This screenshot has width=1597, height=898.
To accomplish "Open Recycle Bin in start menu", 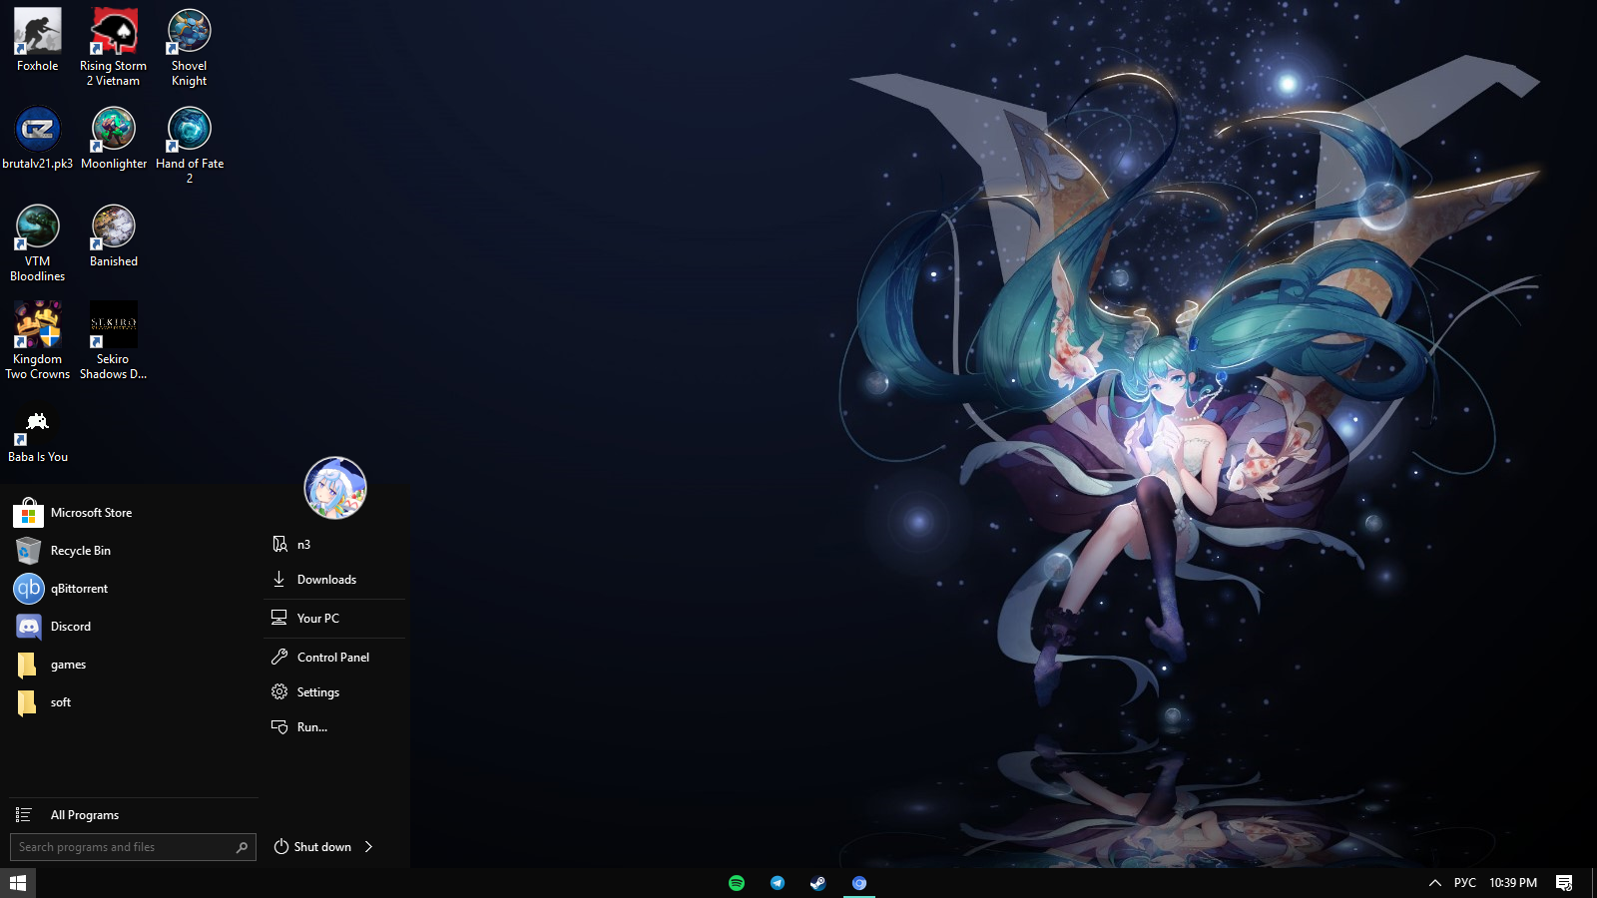I will coord(134,551).
